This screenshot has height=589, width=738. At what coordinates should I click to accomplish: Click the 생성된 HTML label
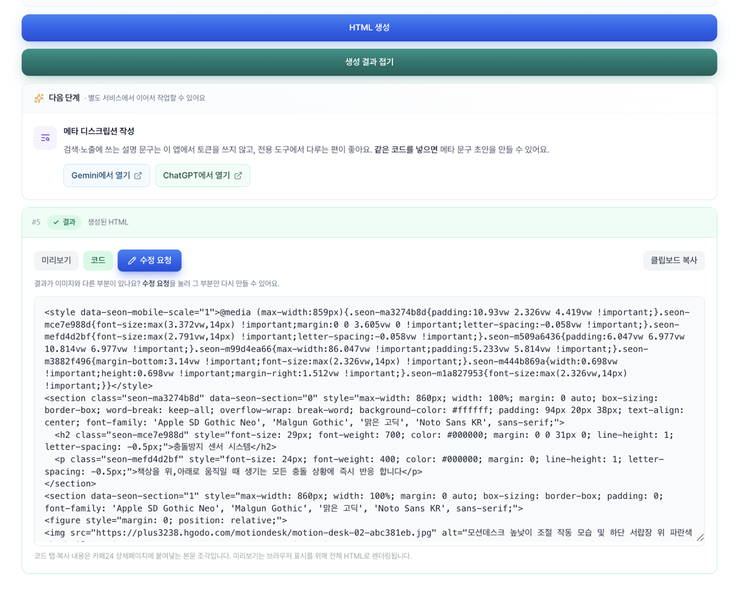108,222
